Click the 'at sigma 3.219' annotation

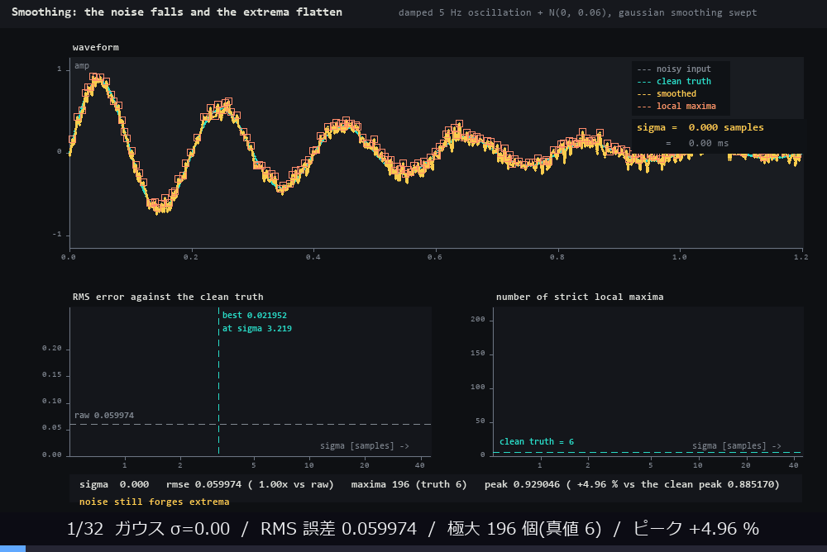(257, 328)
